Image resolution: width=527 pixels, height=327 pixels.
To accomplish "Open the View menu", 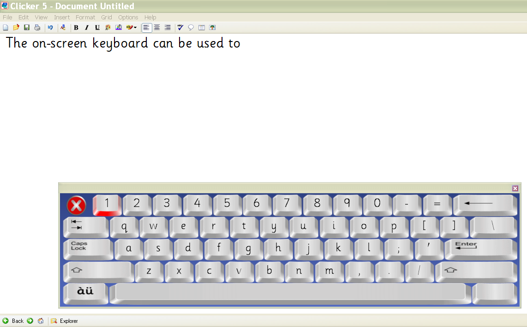I will click(x=41, y=17).
